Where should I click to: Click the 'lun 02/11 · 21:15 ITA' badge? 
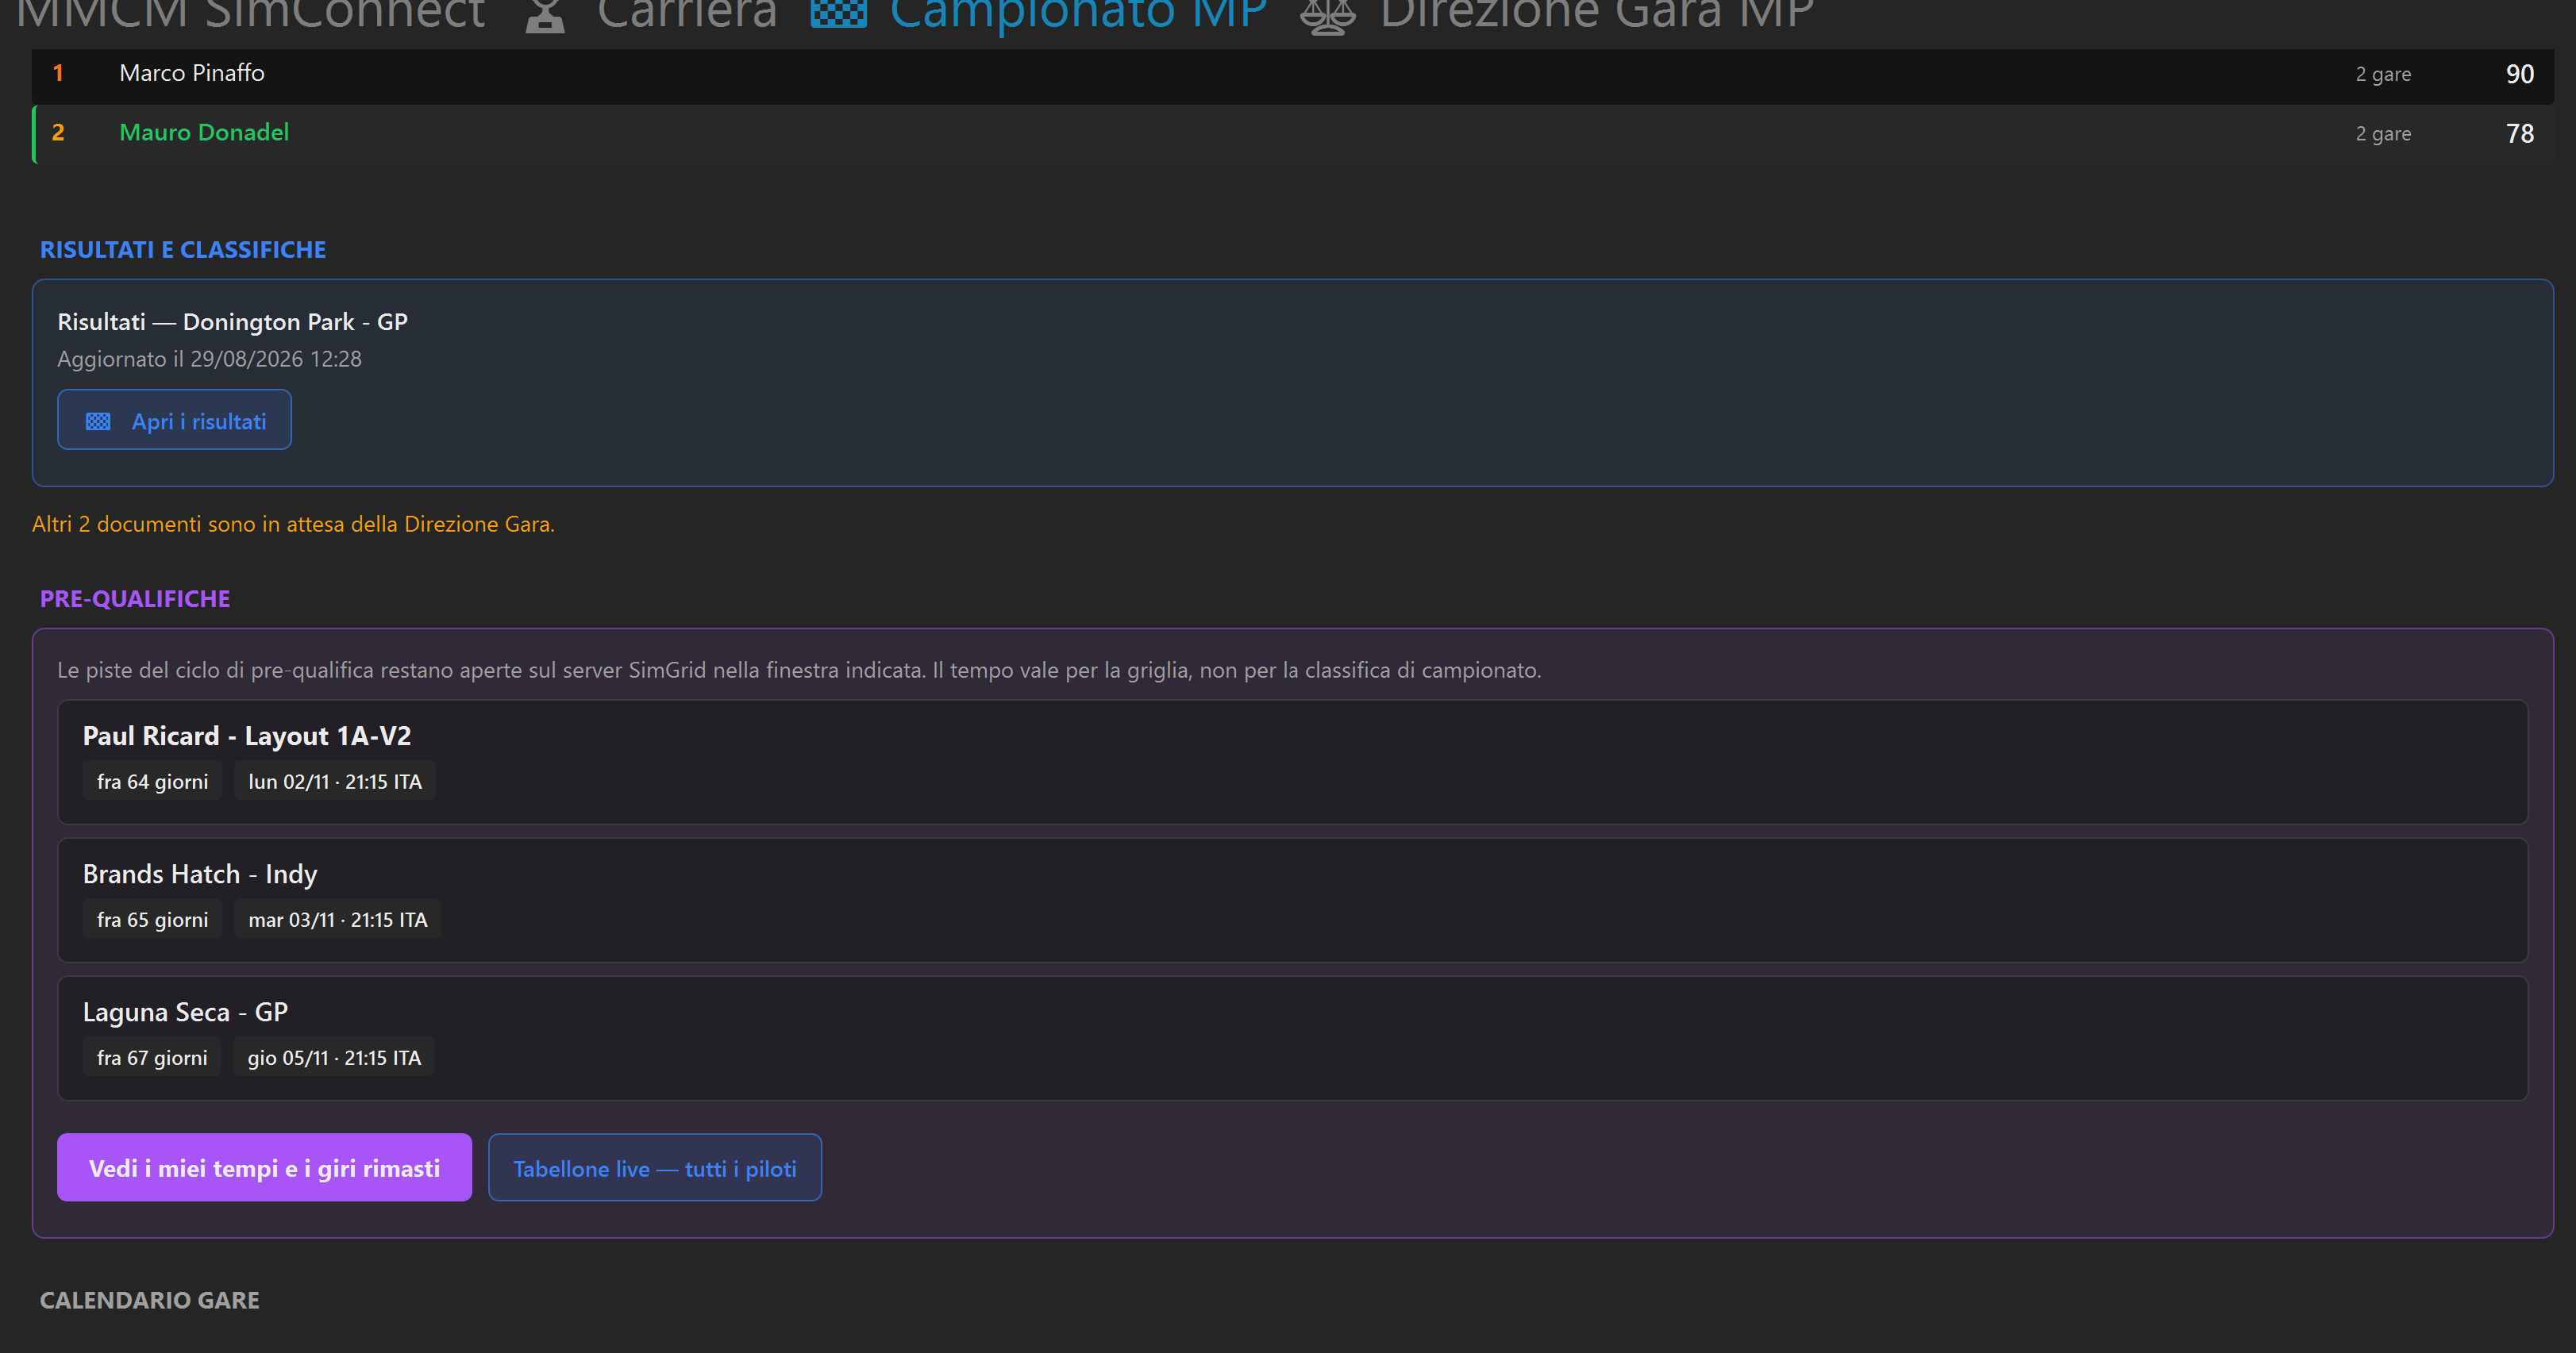[x=335, y=781]
